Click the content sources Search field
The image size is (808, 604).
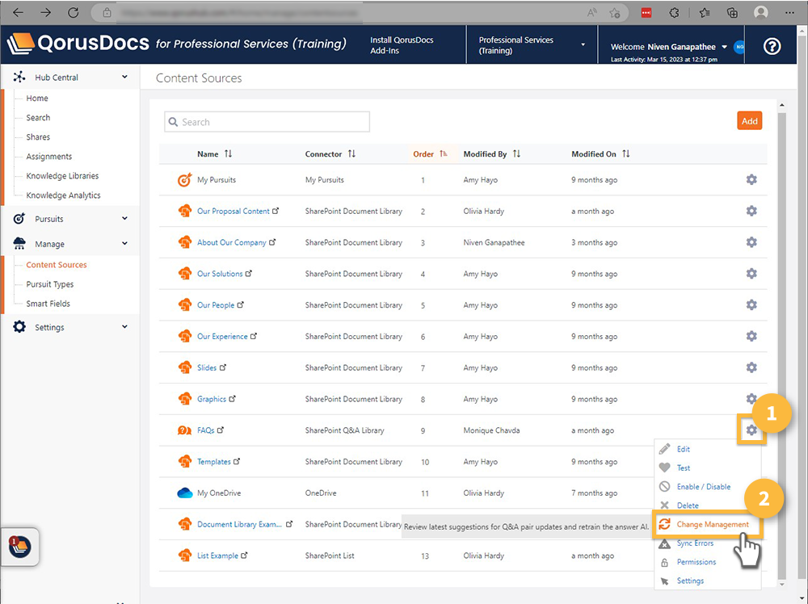267,122
